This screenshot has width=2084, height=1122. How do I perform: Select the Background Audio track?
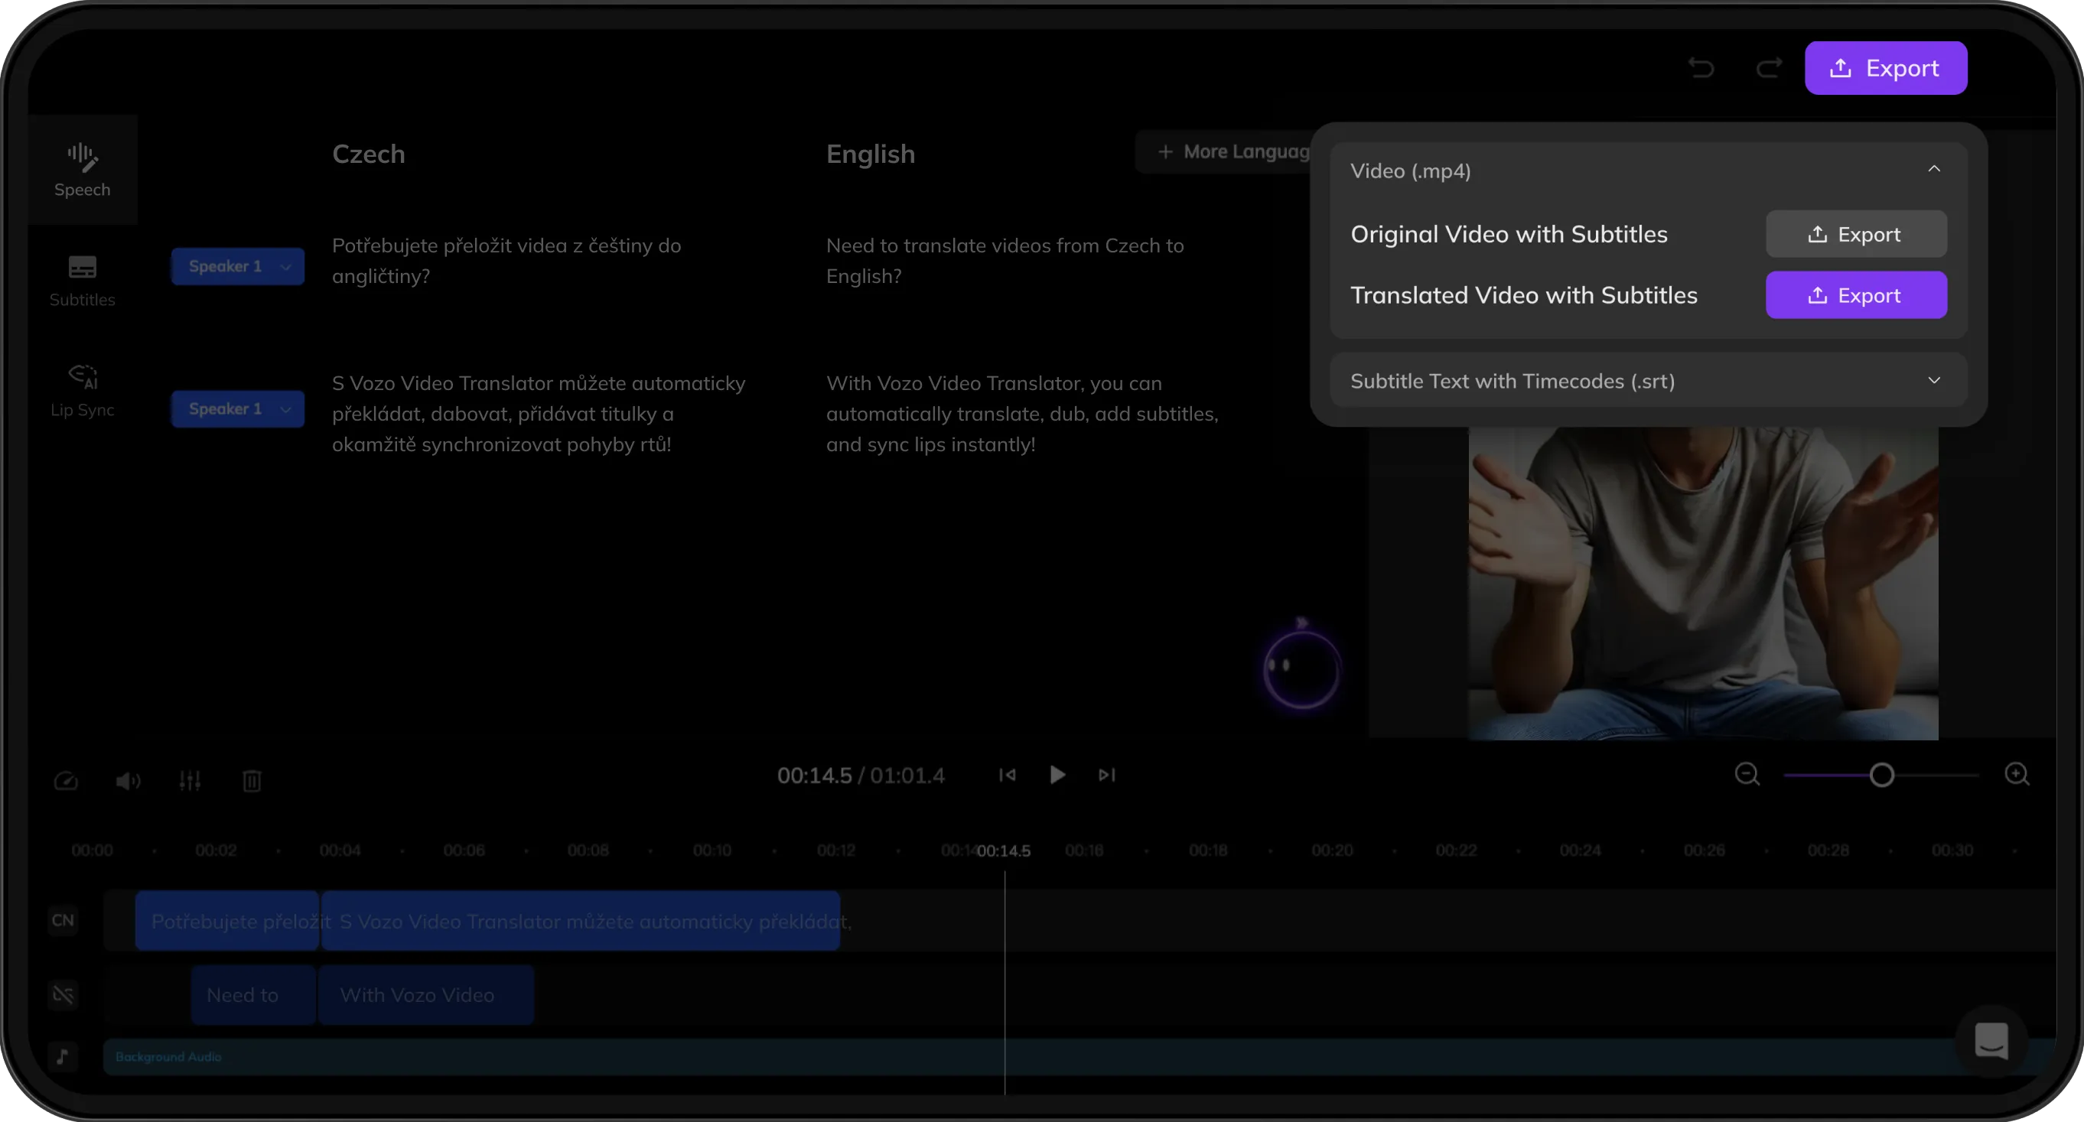pyautogui.click(x=1079, y=1056)
